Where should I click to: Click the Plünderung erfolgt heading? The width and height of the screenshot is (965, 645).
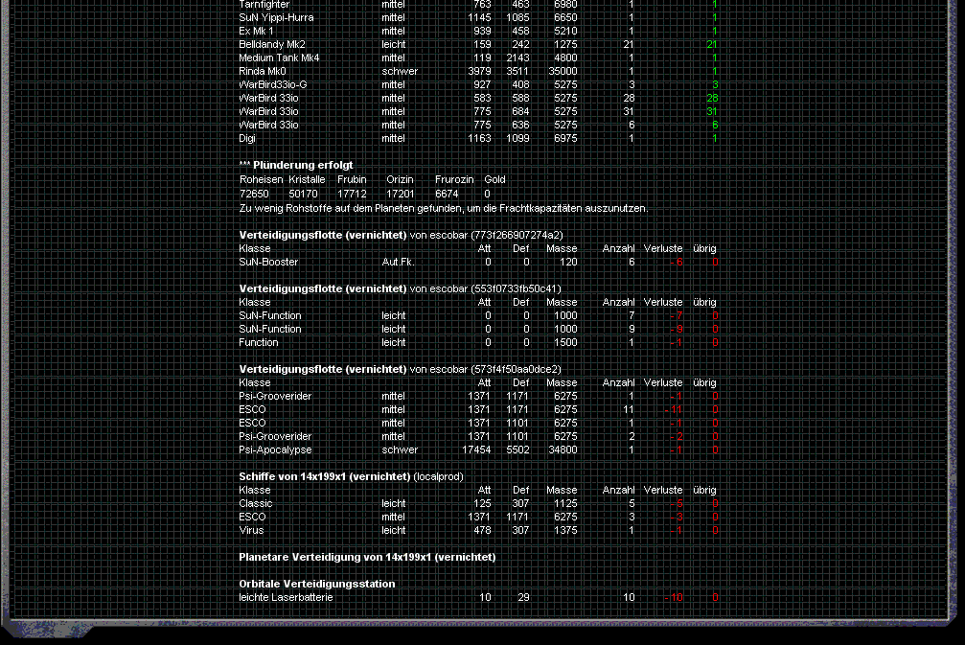click(x=295, y=166)
